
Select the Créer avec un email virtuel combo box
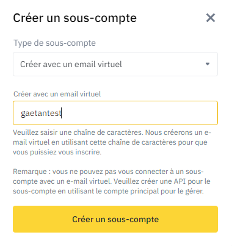tap(115, 64)
